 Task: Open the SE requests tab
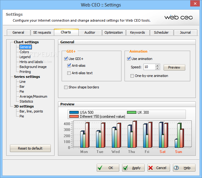[42, 32]
